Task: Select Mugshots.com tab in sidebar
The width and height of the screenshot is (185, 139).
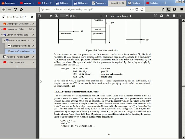Action: (17, 57)
